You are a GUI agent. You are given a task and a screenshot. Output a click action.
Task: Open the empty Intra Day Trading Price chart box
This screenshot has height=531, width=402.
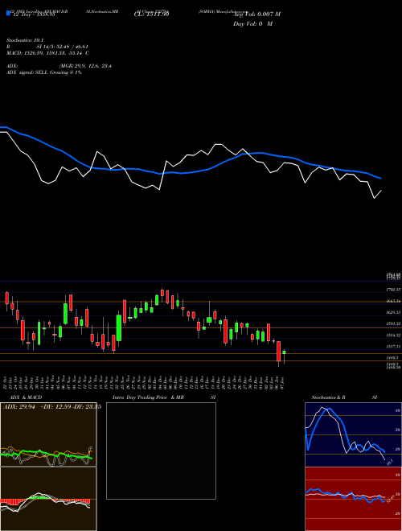pos(161,451)
